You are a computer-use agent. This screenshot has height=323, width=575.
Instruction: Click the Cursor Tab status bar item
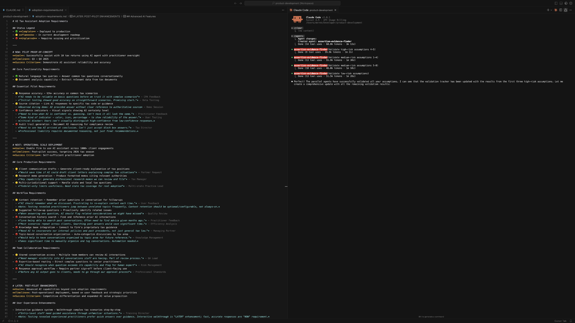coord(561,321)
